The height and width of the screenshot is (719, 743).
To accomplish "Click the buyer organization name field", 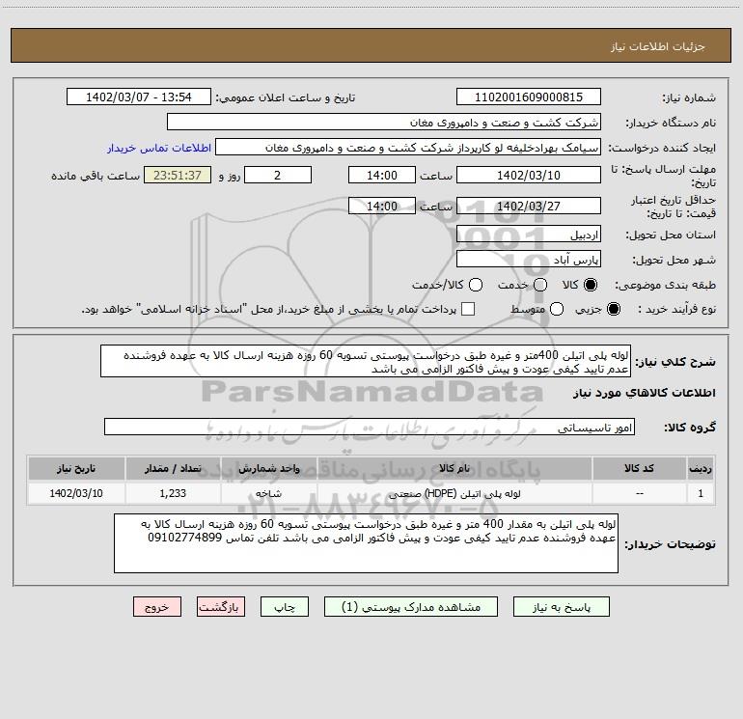I will (x=384, y=122).
